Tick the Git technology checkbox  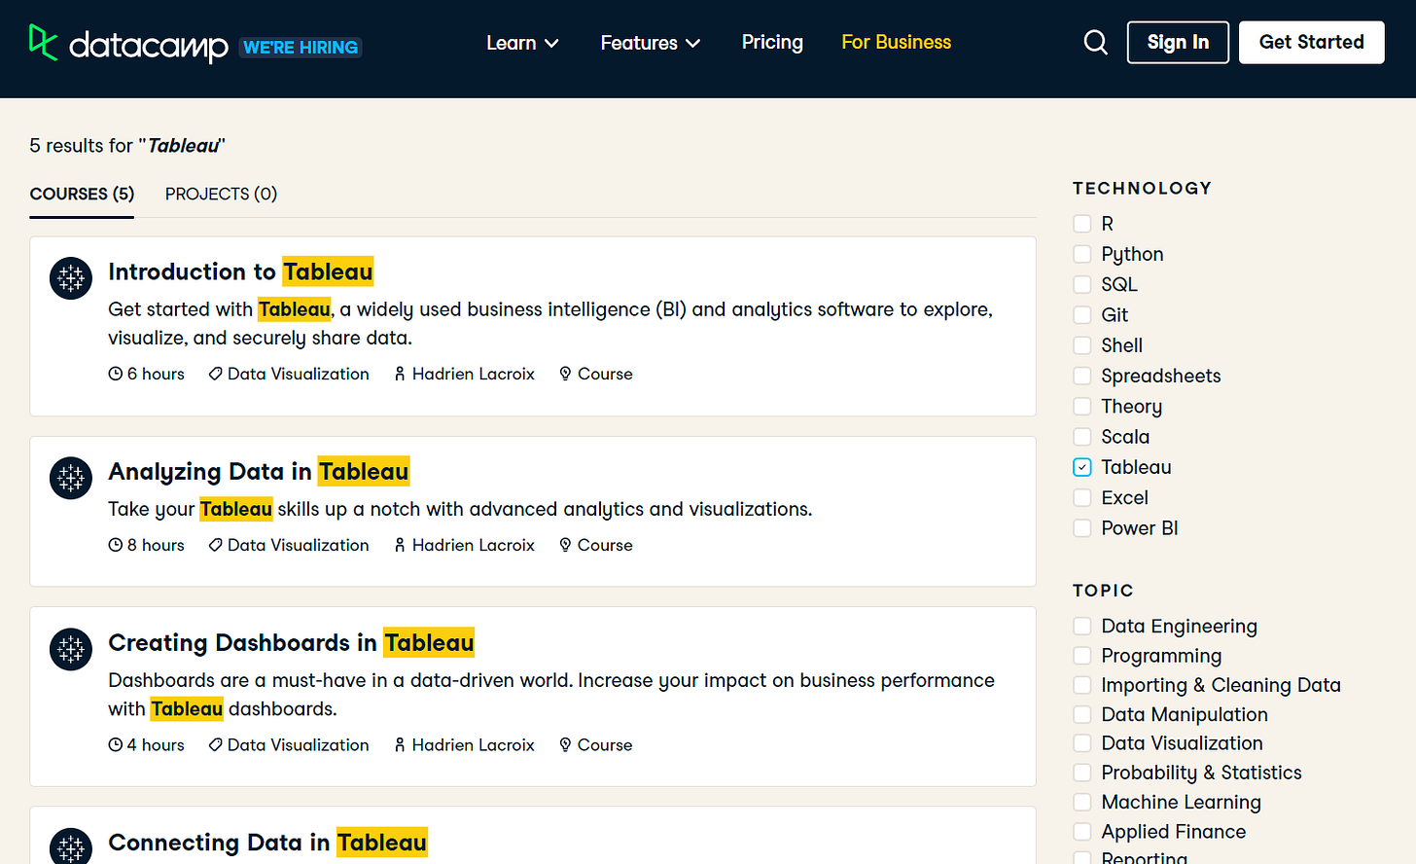1082,315
